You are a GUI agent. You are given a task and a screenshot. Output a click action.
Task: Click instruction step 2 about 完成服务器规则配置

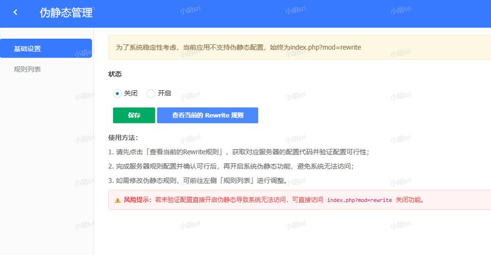click(231, 166)
